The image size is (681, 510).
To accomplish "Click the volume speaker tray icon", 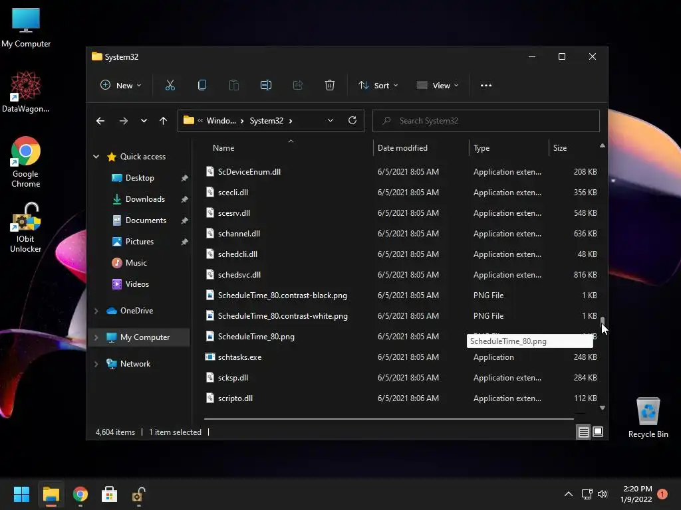I will (603, 494).
